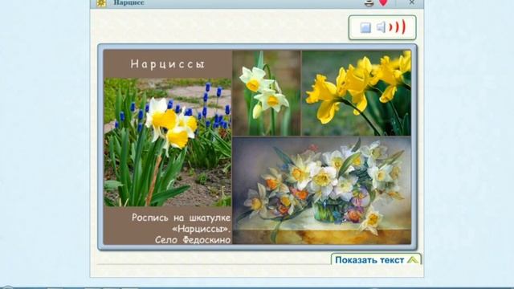Expand text with the green up arrow
Viewport: 514px width, 289px height.
413,260
